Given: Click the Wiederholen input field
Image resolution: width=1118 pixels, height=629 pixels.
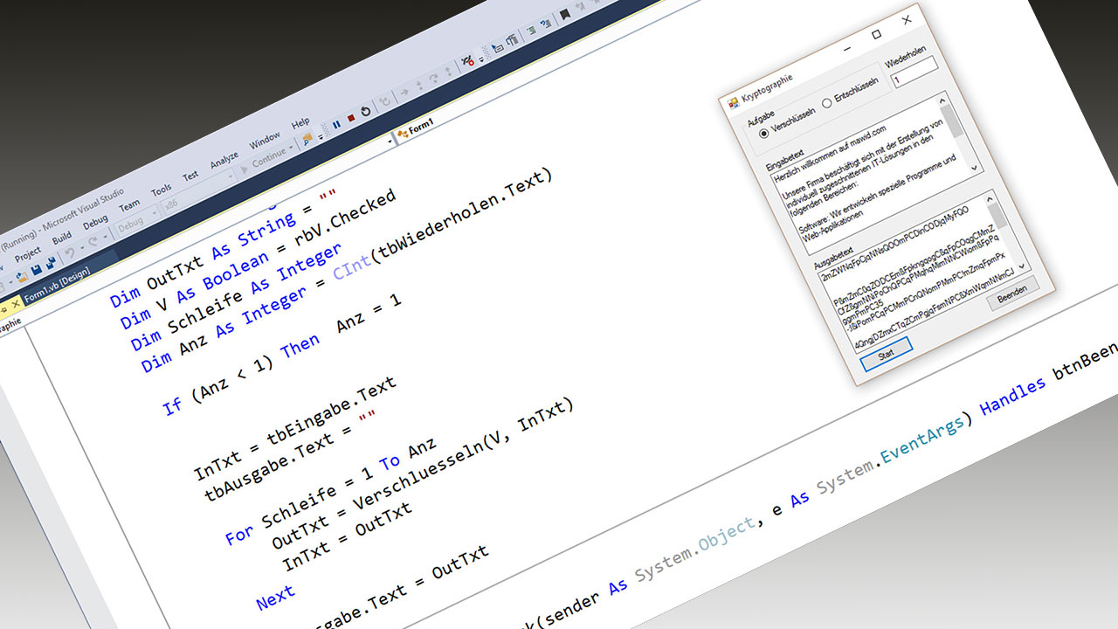Looking at the screenshot, I should [x=914, y=73].
